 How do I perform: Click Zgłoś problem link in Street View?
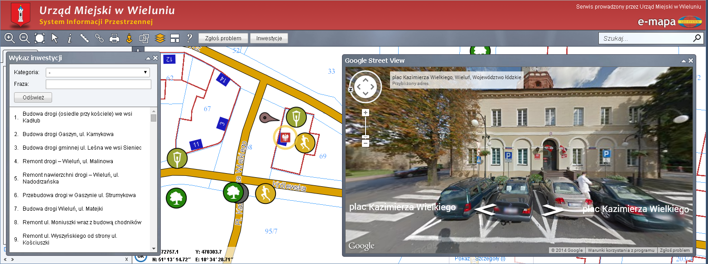pos(675,250)
